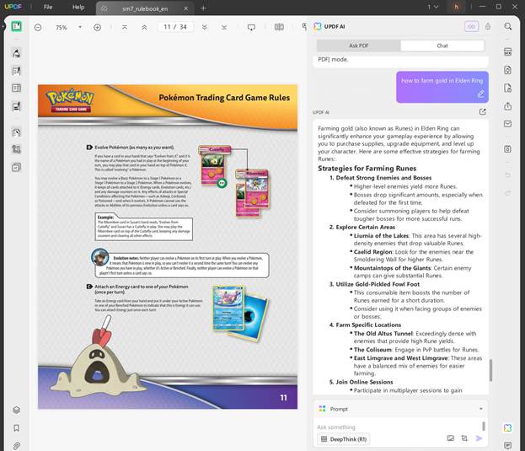Go to the next page
Screen dimensions: 525x451
[204, 28]
